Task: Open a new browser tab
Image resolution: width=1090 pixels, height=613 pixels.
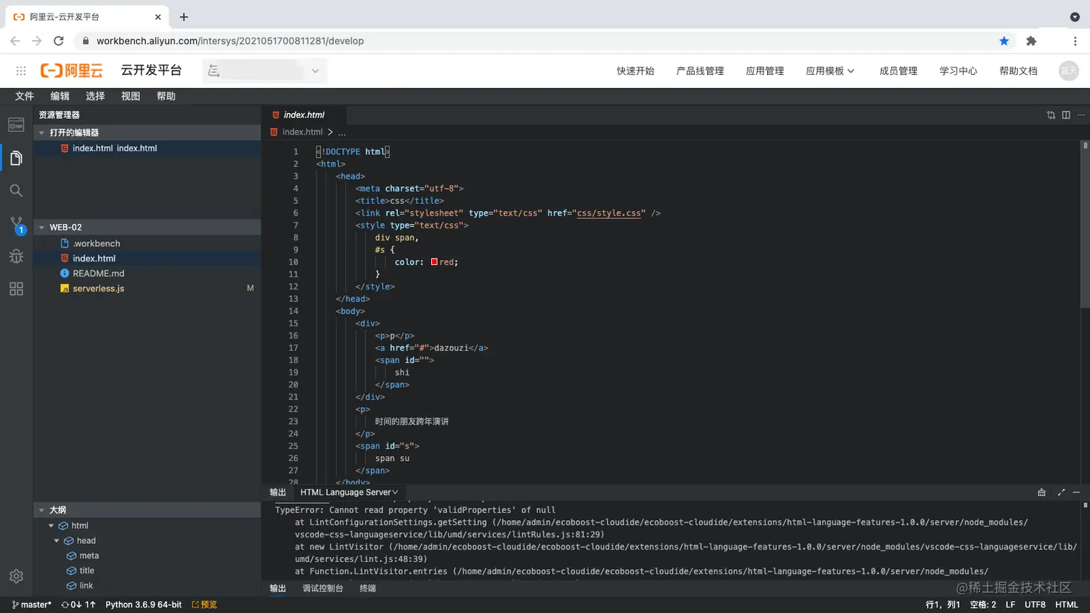Action: click(x=184, y=17)
